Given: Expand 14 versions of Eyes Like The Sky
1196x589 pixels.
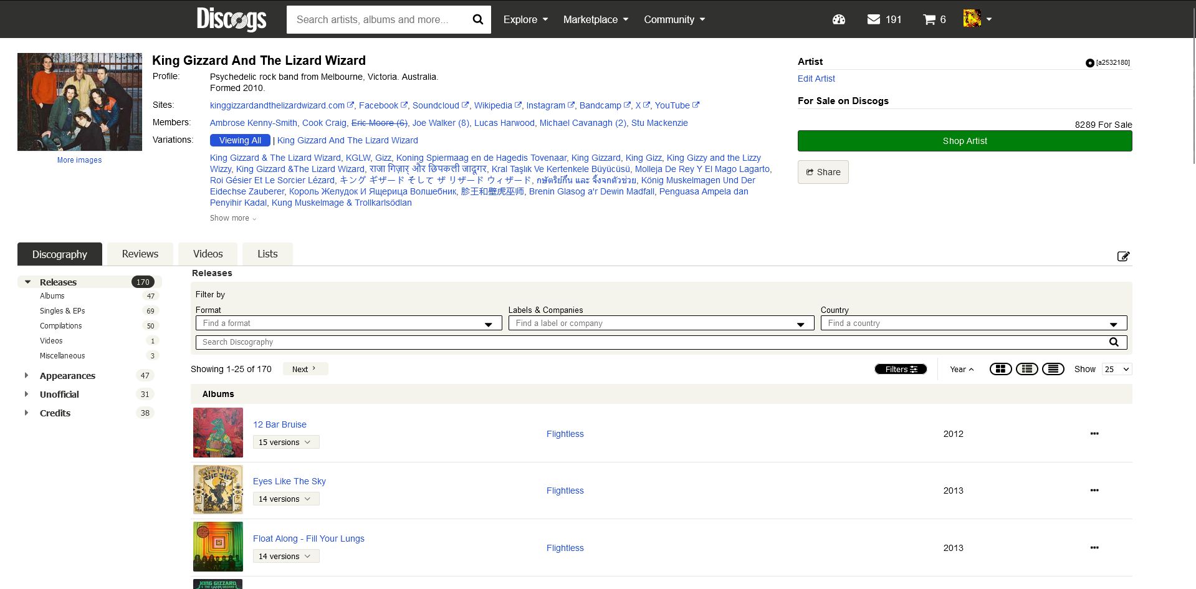Looking at the screenshot, I should (286, 499).
